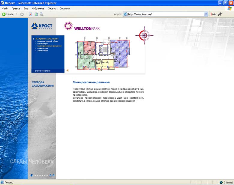
Task: Open the Назад history dropdown arrow
Action: 16,14
